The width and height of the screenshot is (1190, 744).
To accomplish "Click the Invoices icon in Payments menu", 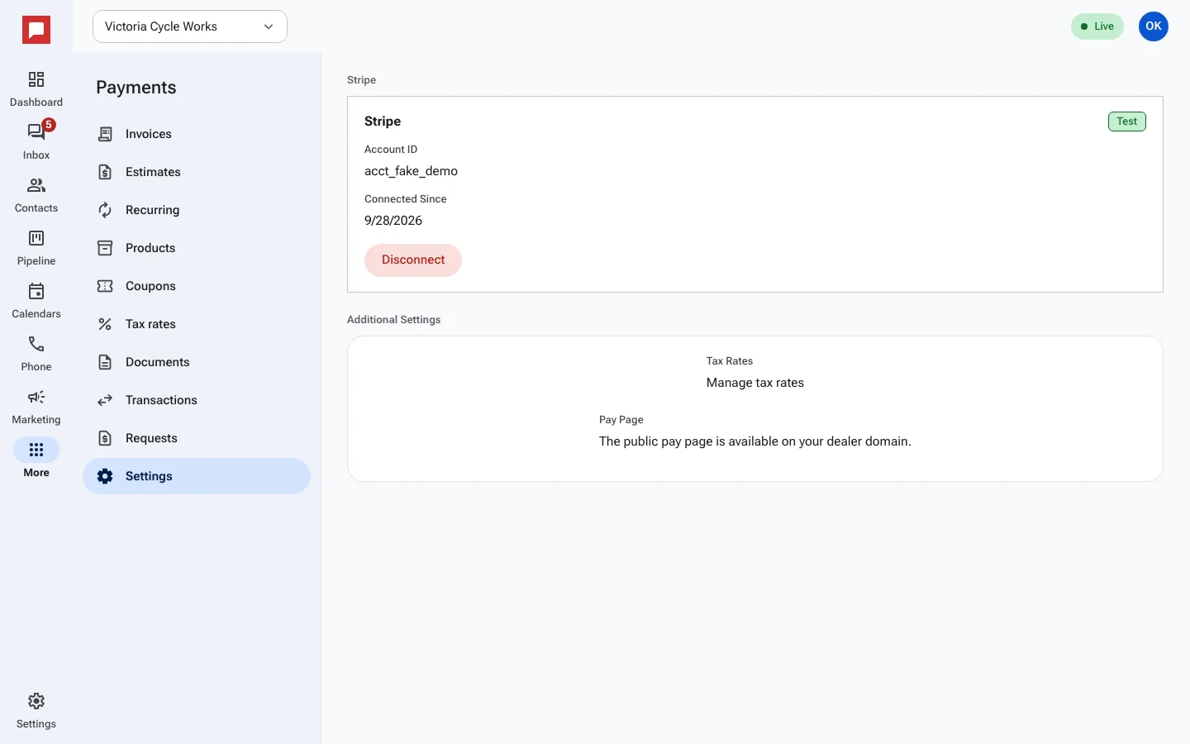I will [x=105, y=134].
